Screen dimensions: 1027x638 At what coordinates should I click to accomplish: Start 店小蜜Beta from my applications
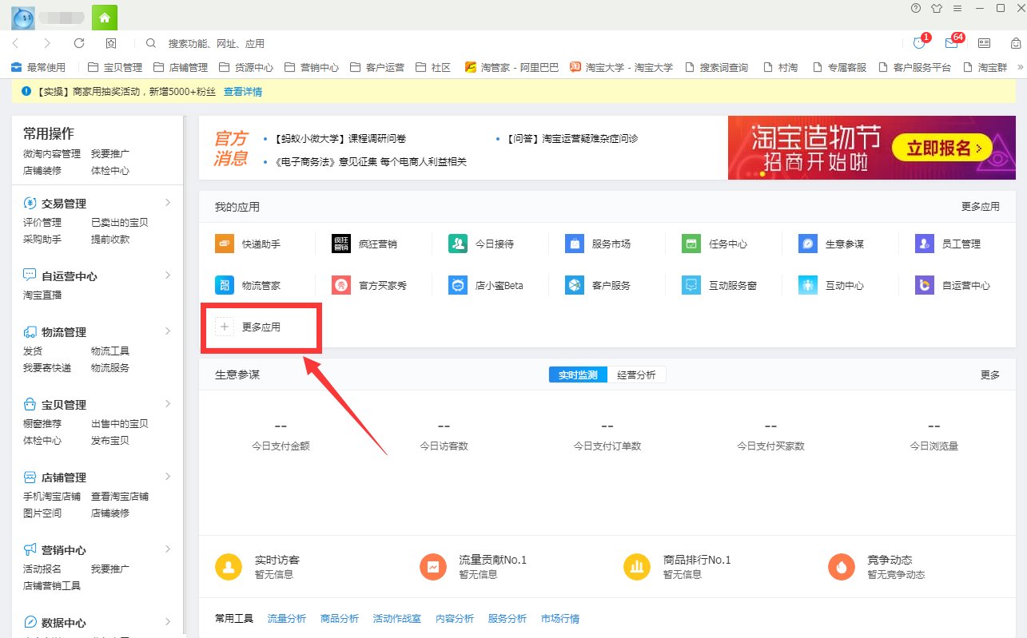(x=480, y=284)
